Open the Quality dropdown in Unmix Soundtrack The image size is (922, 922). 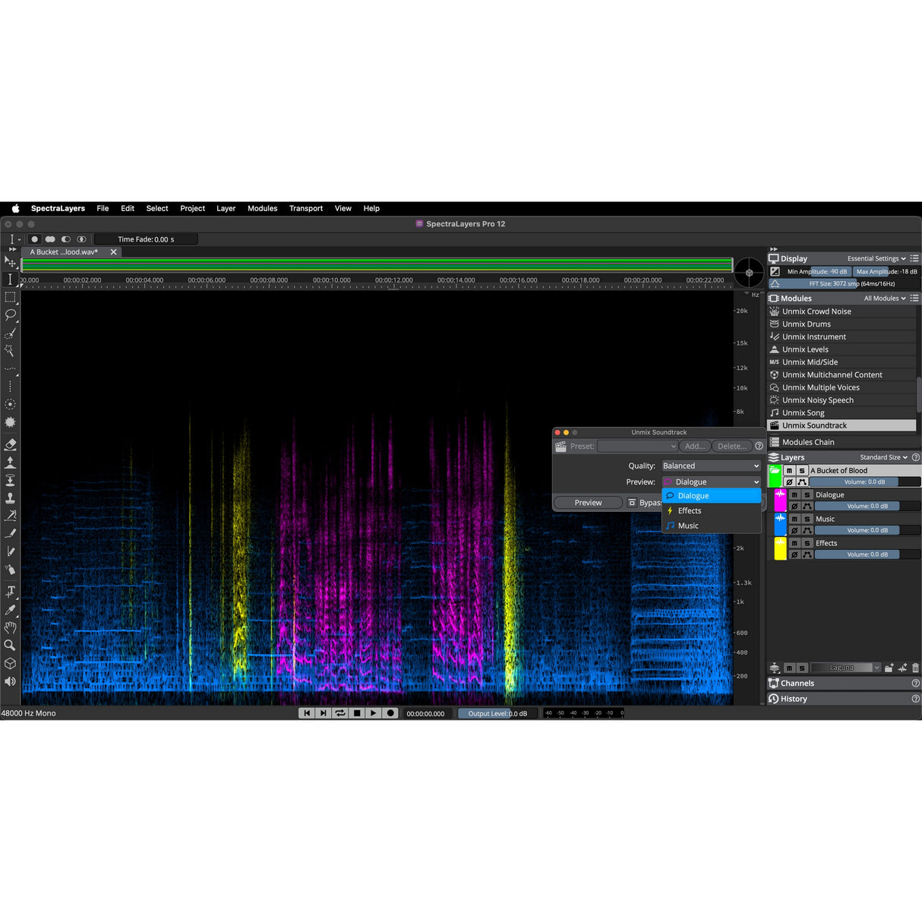point(711,466)
